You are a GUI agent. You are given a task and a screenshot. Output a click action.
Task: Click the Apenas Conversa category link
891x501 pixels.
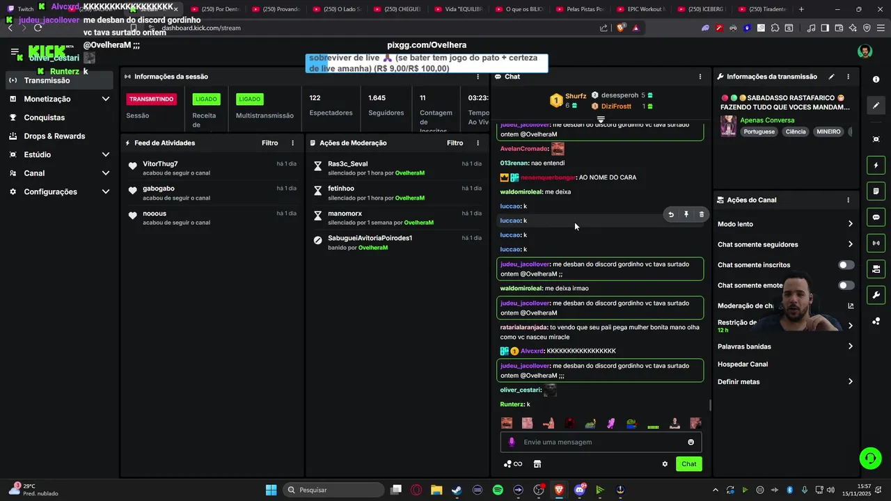(767, 120)
